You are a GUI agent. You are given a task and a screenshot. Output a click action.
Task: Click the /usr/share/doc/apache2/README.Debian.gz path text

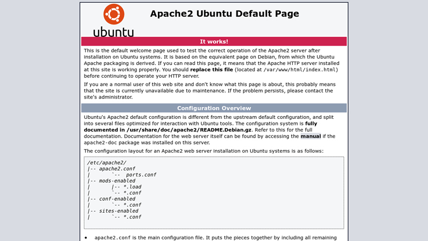pyautogui.click(x=189, y=130)
